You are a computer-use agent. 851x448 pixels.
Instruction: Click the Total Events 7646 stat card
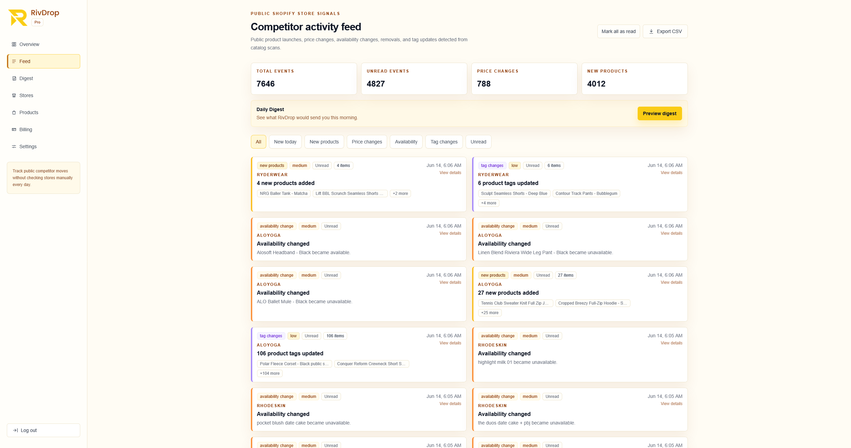(304, 79)
